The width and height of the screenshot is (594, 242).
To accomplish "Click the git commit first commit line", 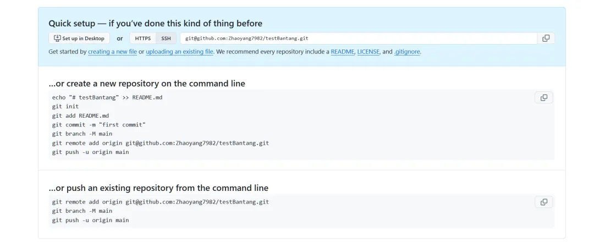I will pos(99,125).
